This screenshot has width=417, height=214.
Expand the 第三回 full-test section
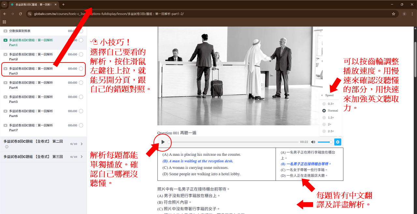81,157
